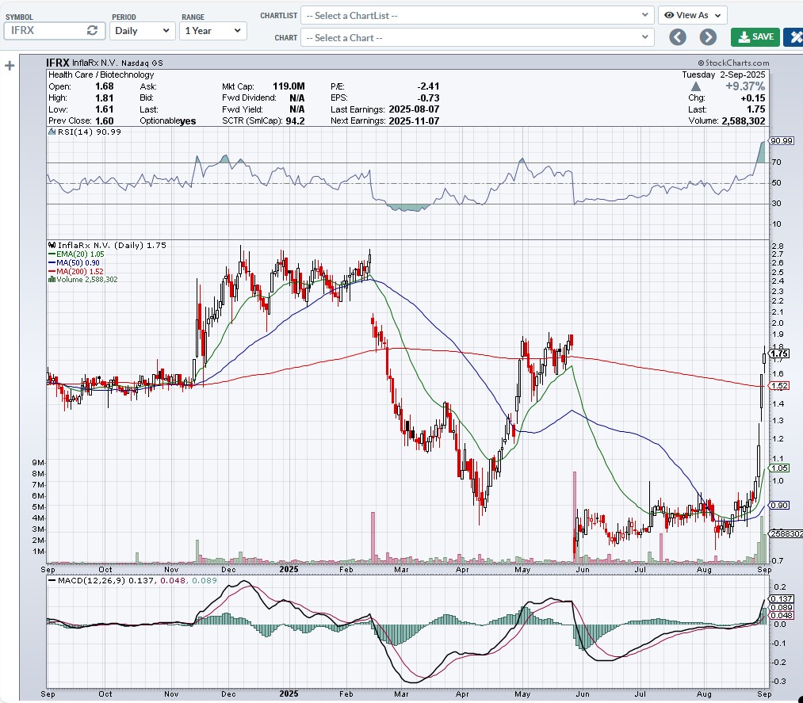Click the EMA(20) 1.05 legend entry
Screen dimensions: 803x703
point(76,254)
